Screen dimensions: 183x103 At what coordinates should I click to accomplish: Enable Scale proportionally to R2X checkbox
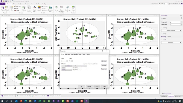pos(84,64)
